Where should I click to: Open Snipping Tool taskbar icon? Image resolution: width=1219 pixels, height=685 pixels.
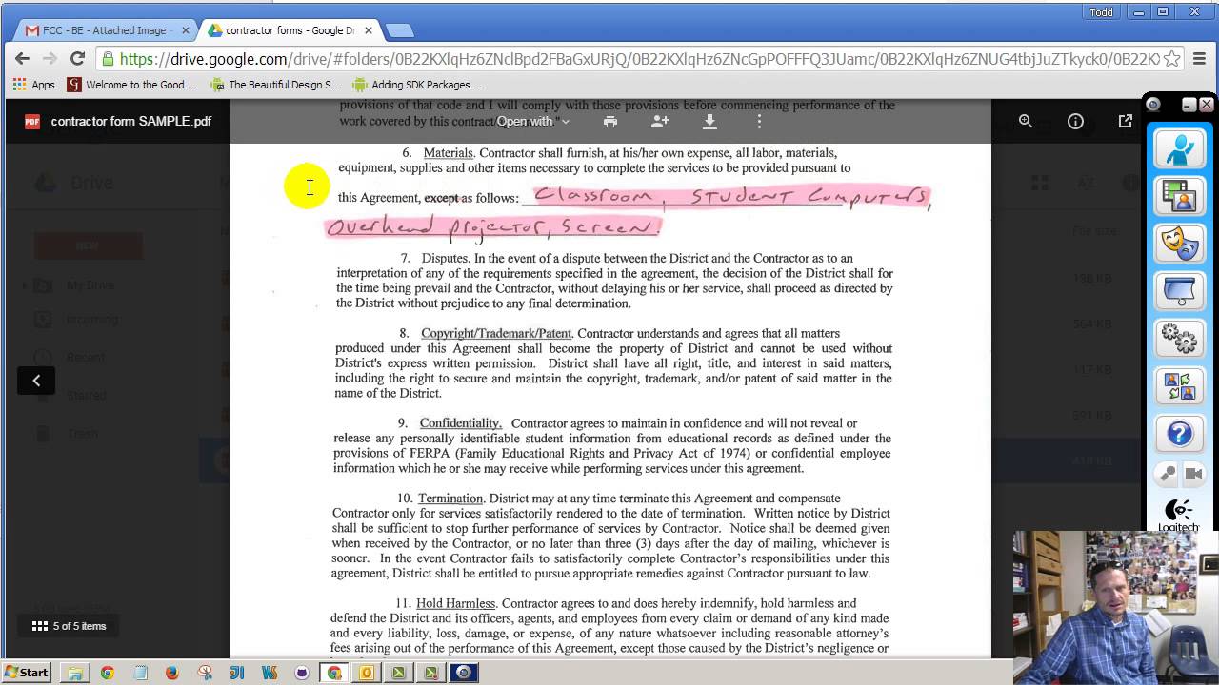205,673
